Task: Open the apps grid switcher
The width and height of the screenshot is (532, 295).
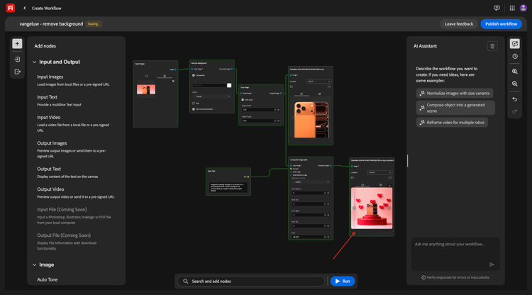Action: pos(512,8)
